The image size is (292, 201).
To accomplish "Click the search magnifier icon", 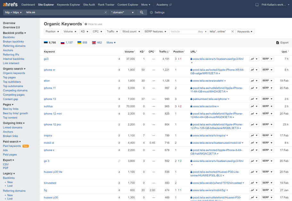I will point(141,12).
